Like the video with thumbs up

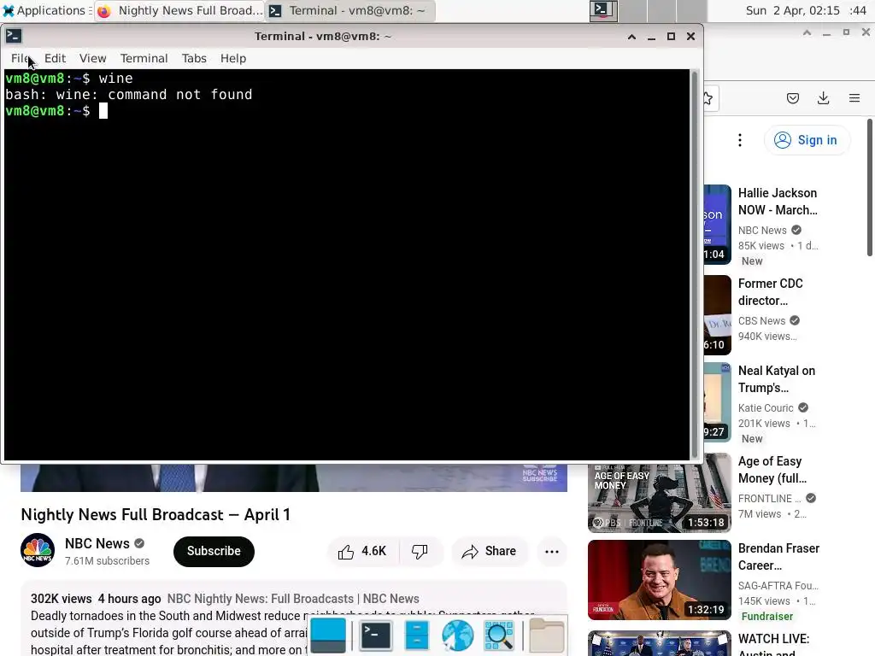(x=363, y=551)
